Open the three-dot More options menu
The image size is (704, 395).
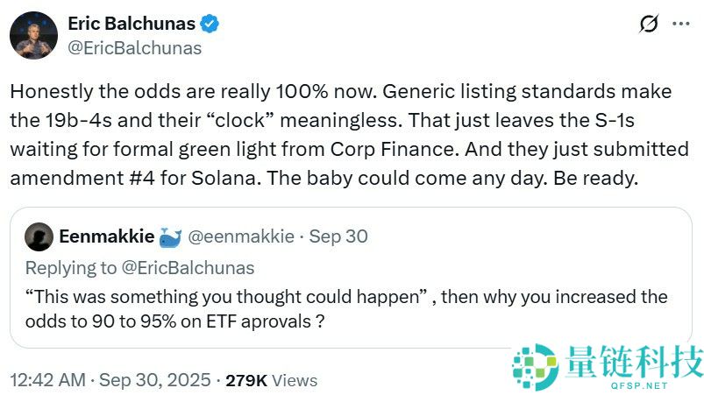click(x=680, y=25)
